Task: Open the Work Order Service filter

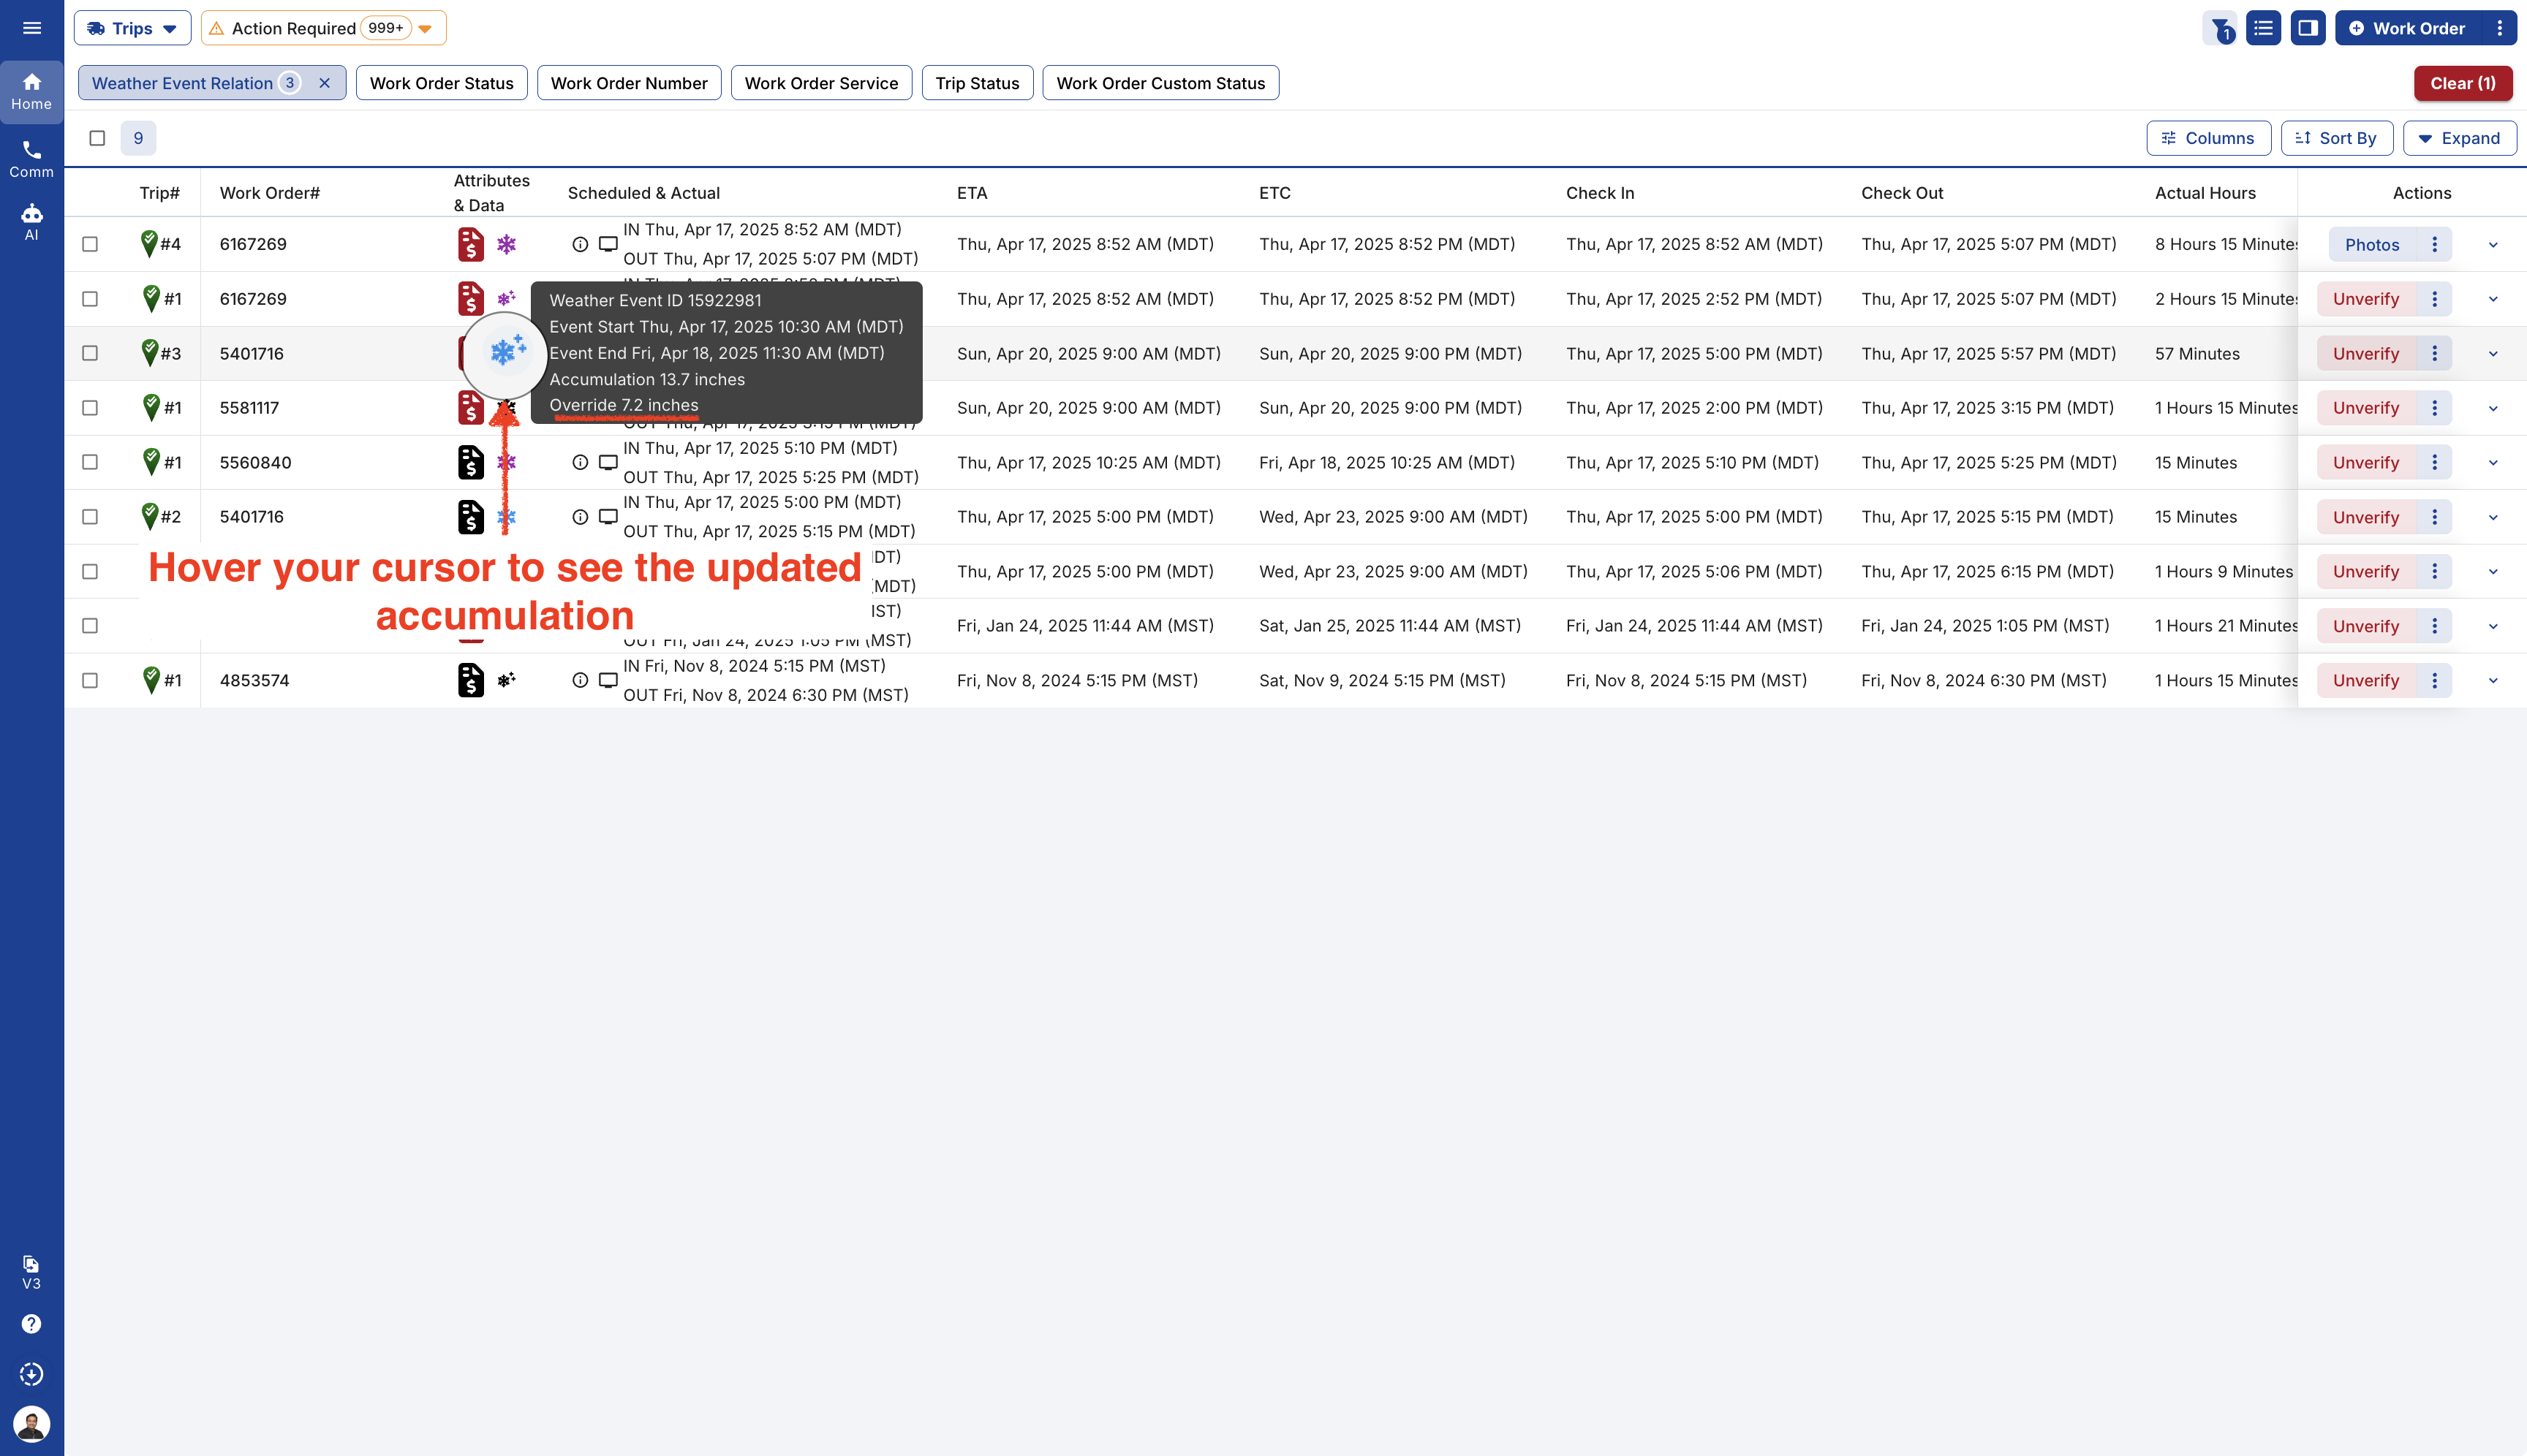Action: coord(821,83)
